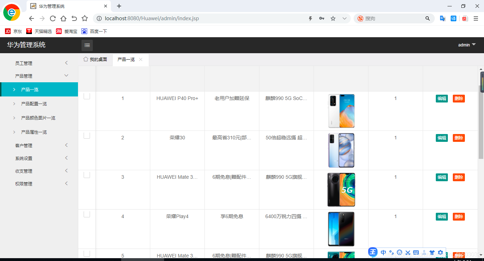Open input method settings gear icon

tap(440, 252)
